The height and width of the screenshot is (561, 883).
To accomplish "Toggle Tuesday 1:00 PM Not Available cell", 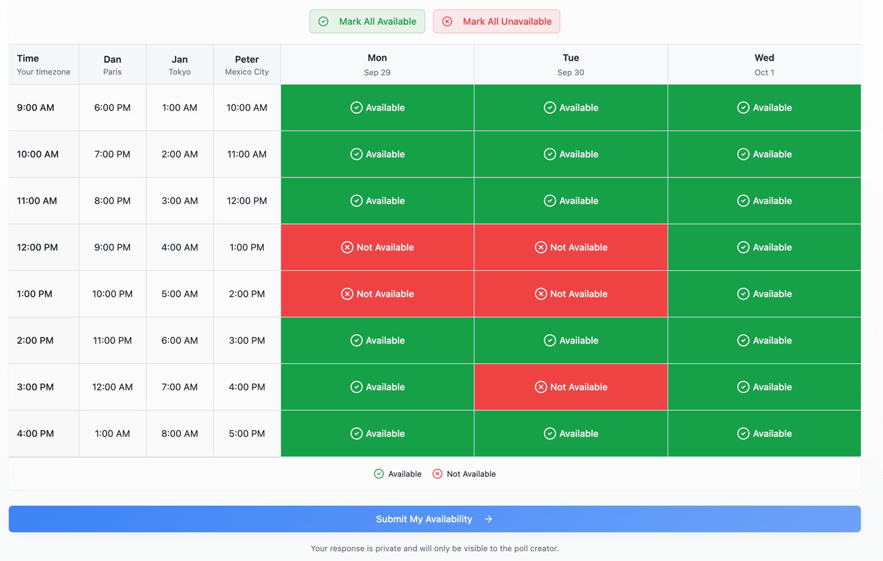I will pyautogui.click(x=571, y=294).
